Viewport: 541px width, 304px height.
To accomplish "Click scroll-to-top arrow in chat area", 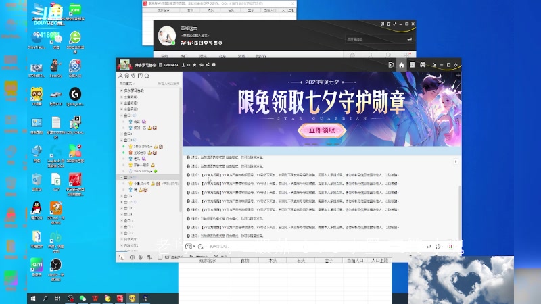I will pyautogui.click(x=456, y=161).
